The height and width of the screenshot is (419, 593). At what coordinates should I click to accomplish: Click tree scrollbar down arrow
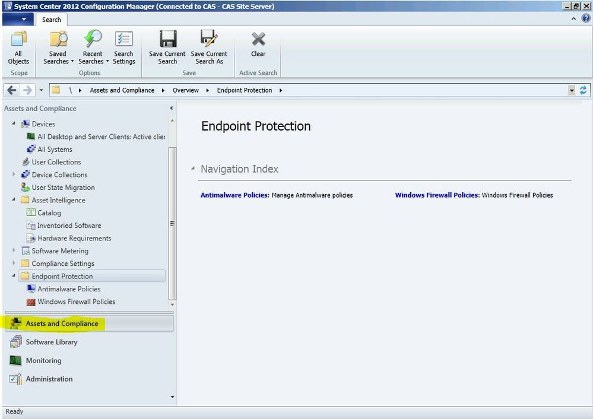click(x=172, y=304)
